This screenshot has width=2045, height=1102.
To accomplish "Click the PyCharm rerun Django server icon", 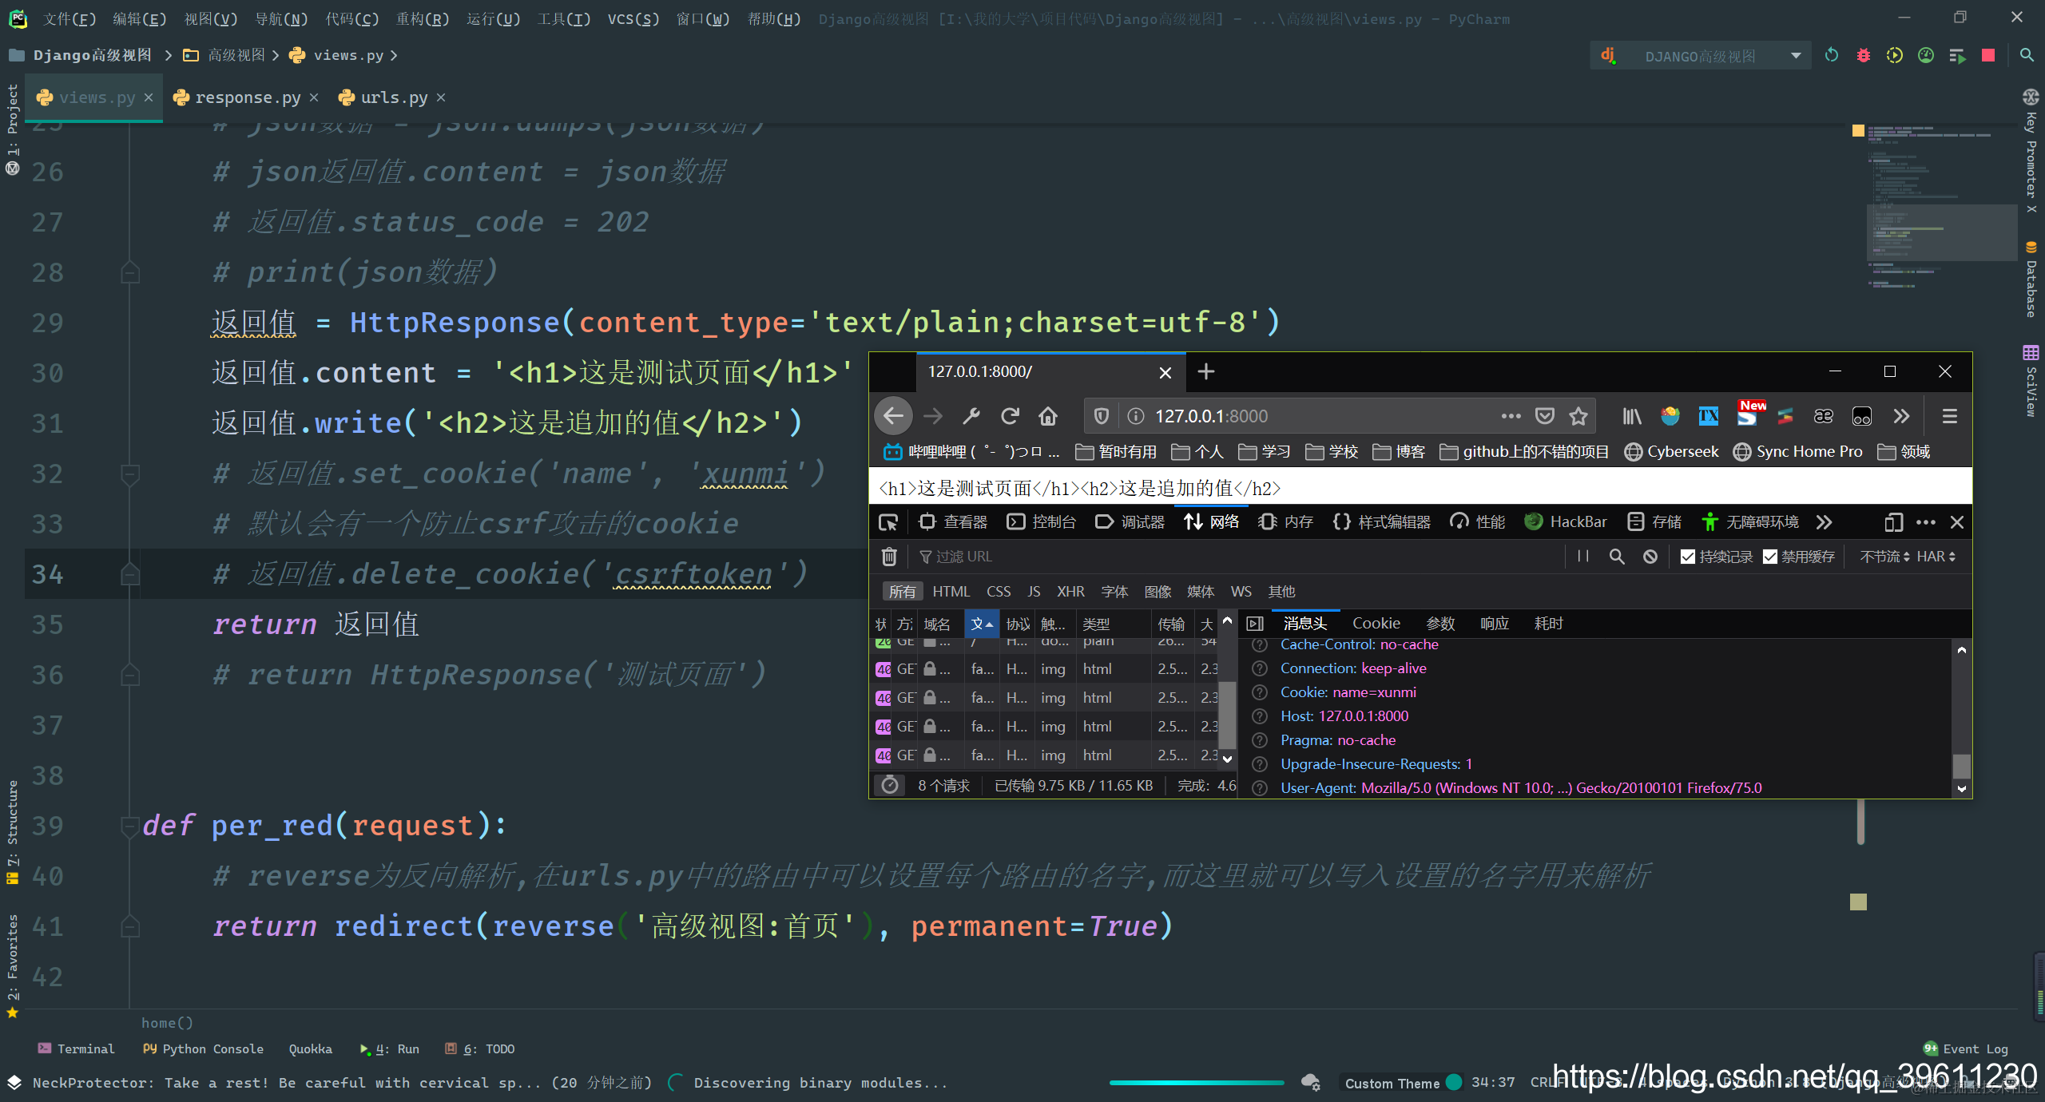I will tap(1831, 55).
